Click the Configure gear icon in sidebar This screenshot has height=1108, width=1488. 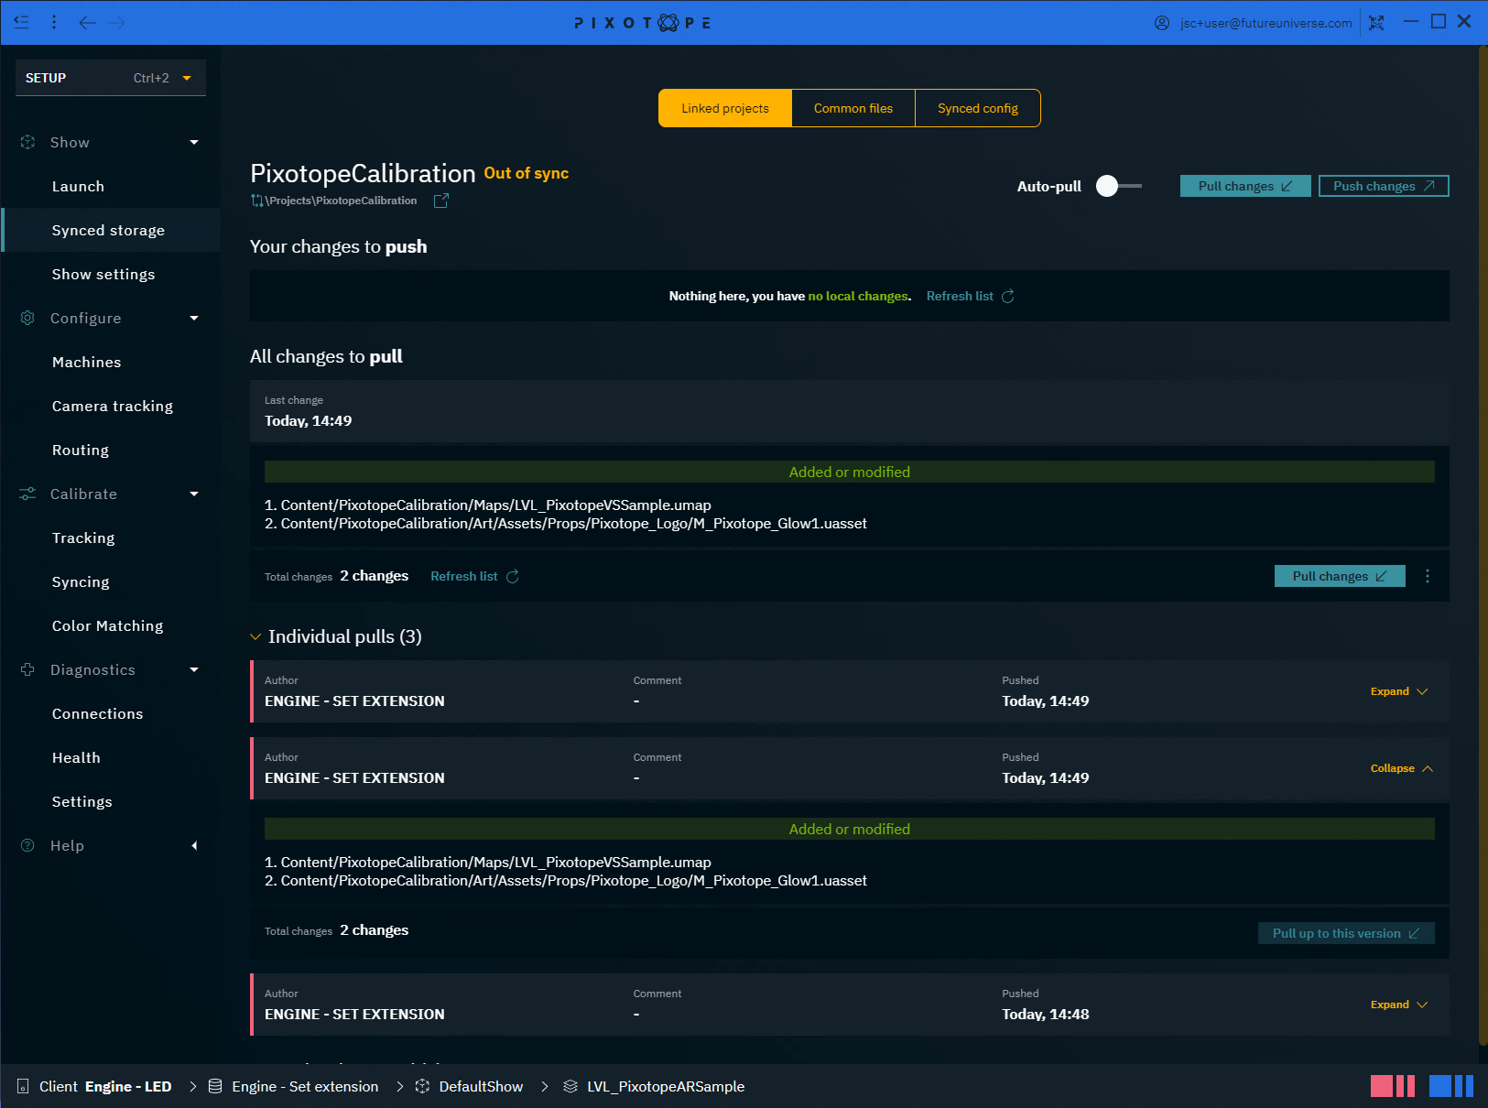tap(27, 318)
